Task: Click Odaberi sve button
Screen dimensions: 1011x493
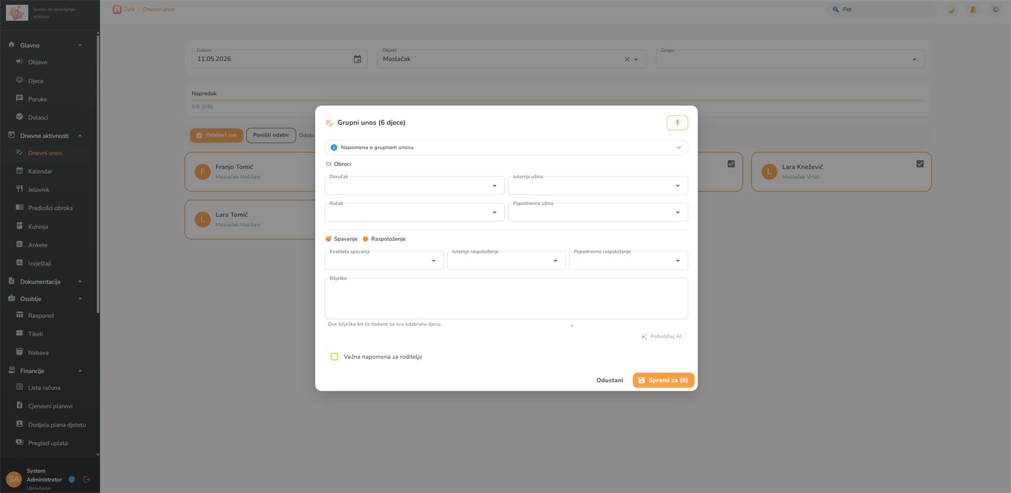Action: point(216,135)
